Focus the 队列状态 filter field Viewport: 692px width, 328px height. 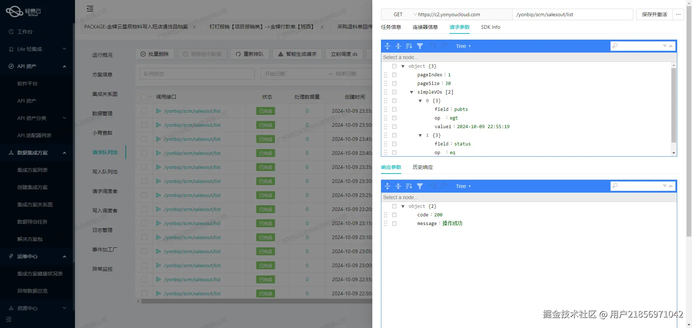point(197,74)
